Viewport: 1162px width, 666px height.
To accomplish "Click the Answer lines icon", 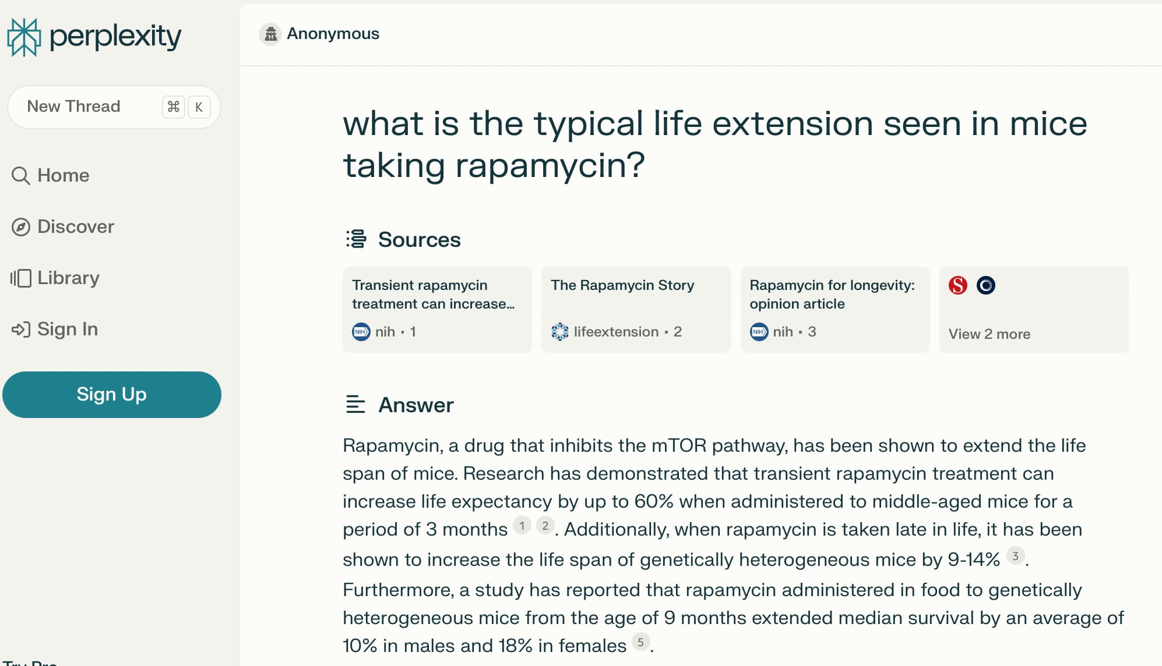I will [355, 405].
